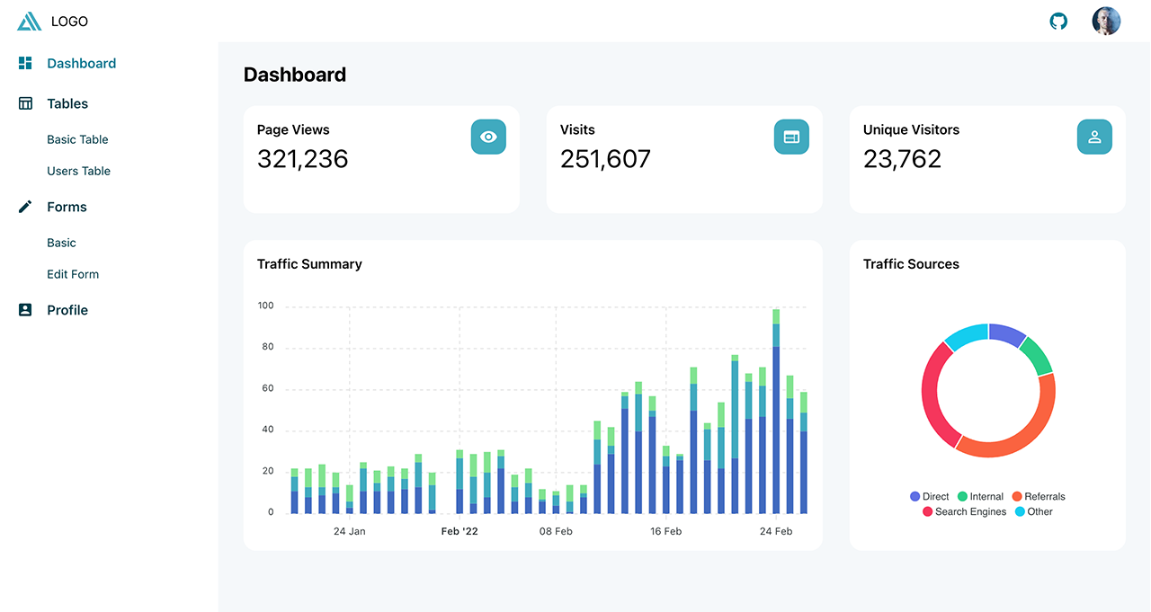Screen dimensions: 1151x612
Task: Click the triangle logo icon
Action: click(x=29, y=22)
